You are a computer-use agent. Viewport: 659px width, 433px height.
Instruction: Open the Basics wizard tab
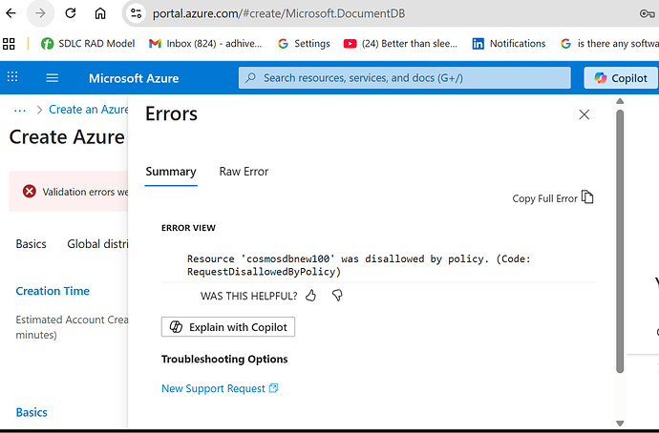click(x=32, y=244)
